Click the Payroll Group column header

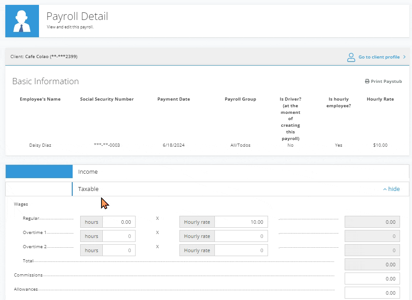(x=240, y=99)
